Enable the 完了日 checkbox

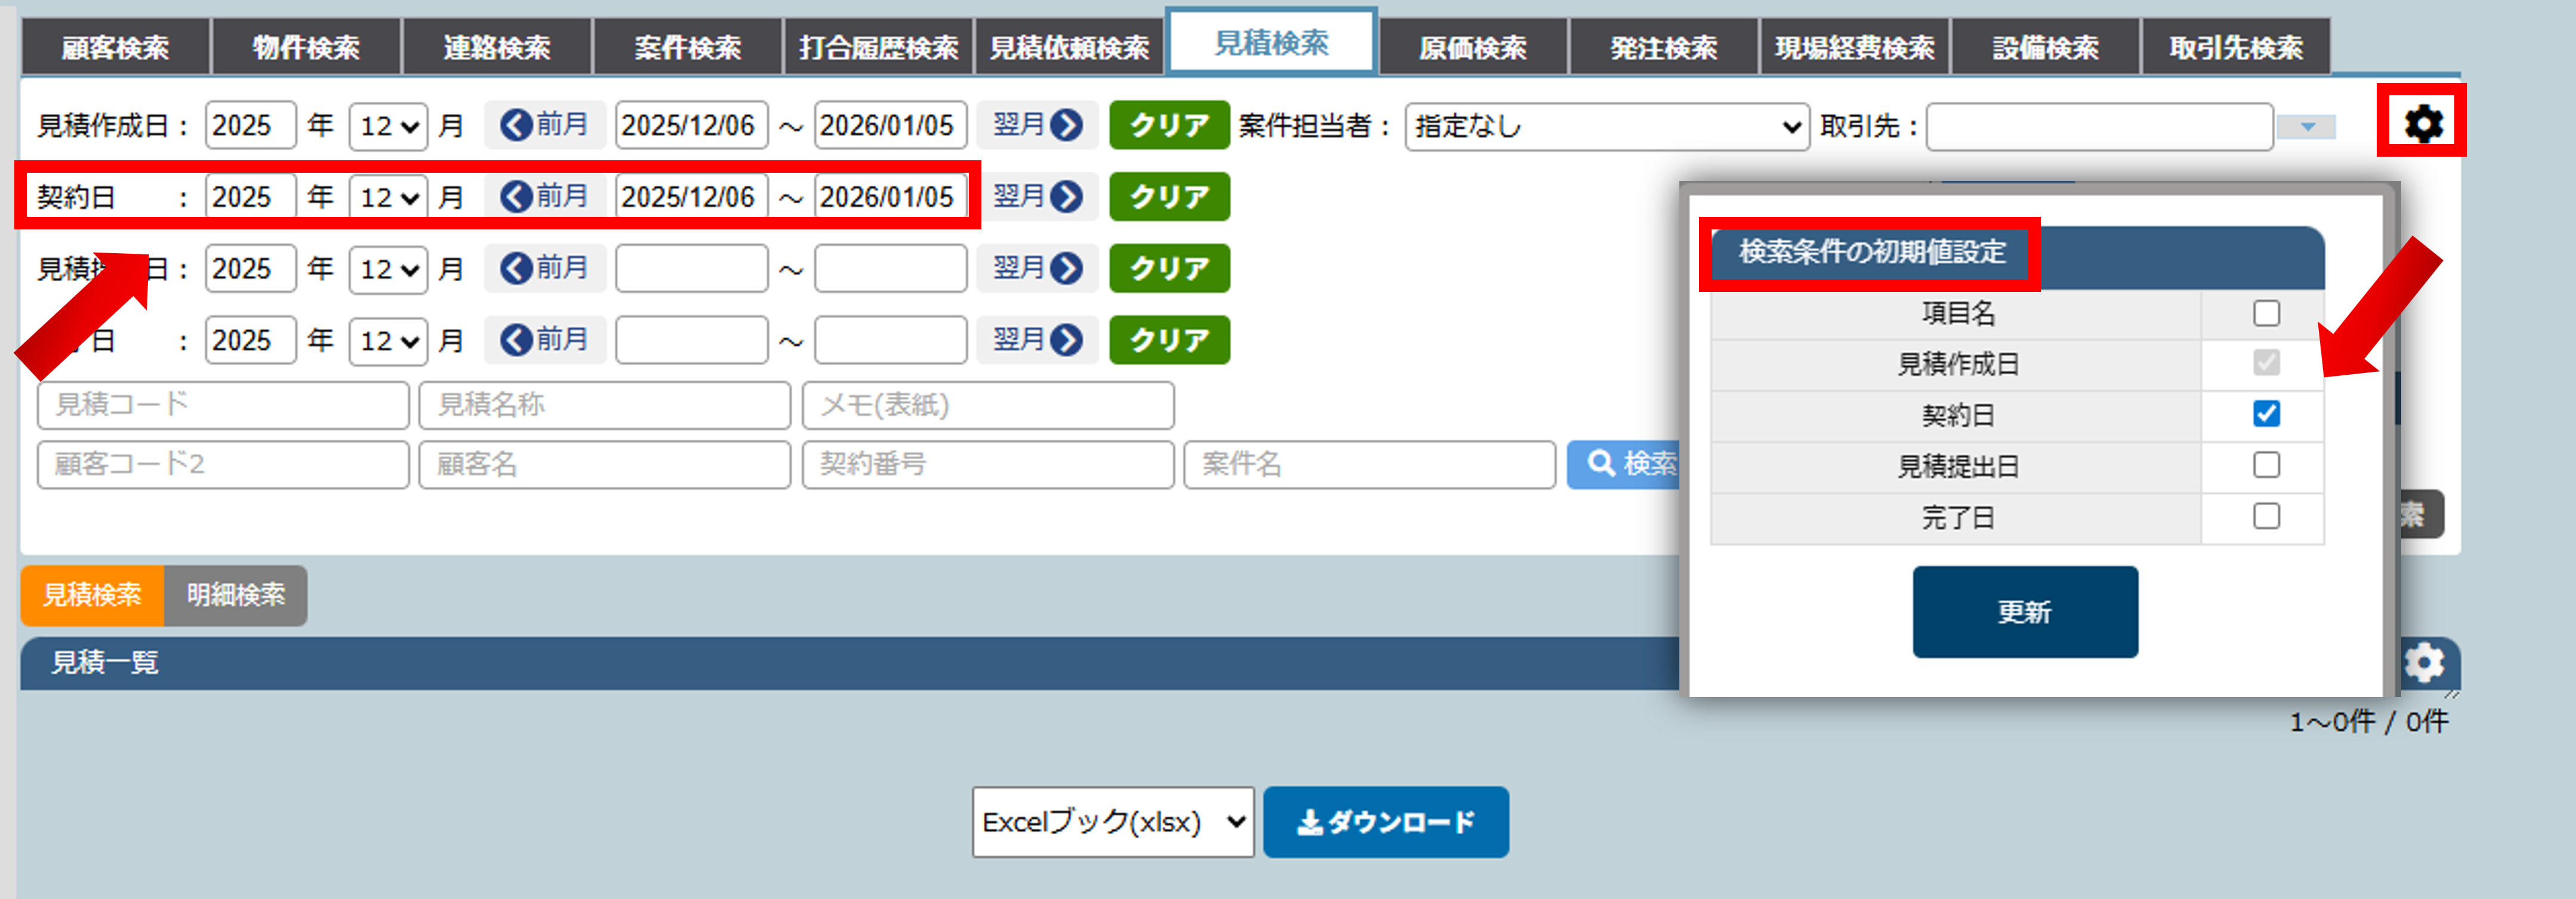(2266, 517)
